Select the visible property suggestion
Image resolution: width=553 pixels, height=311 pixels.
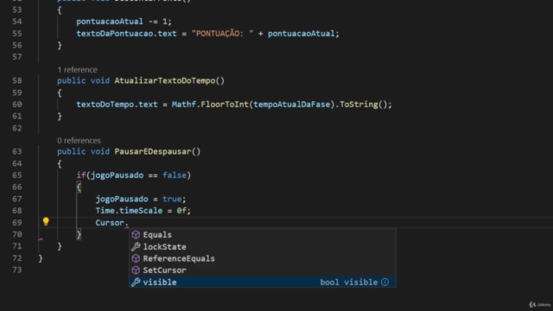point(263,282)
